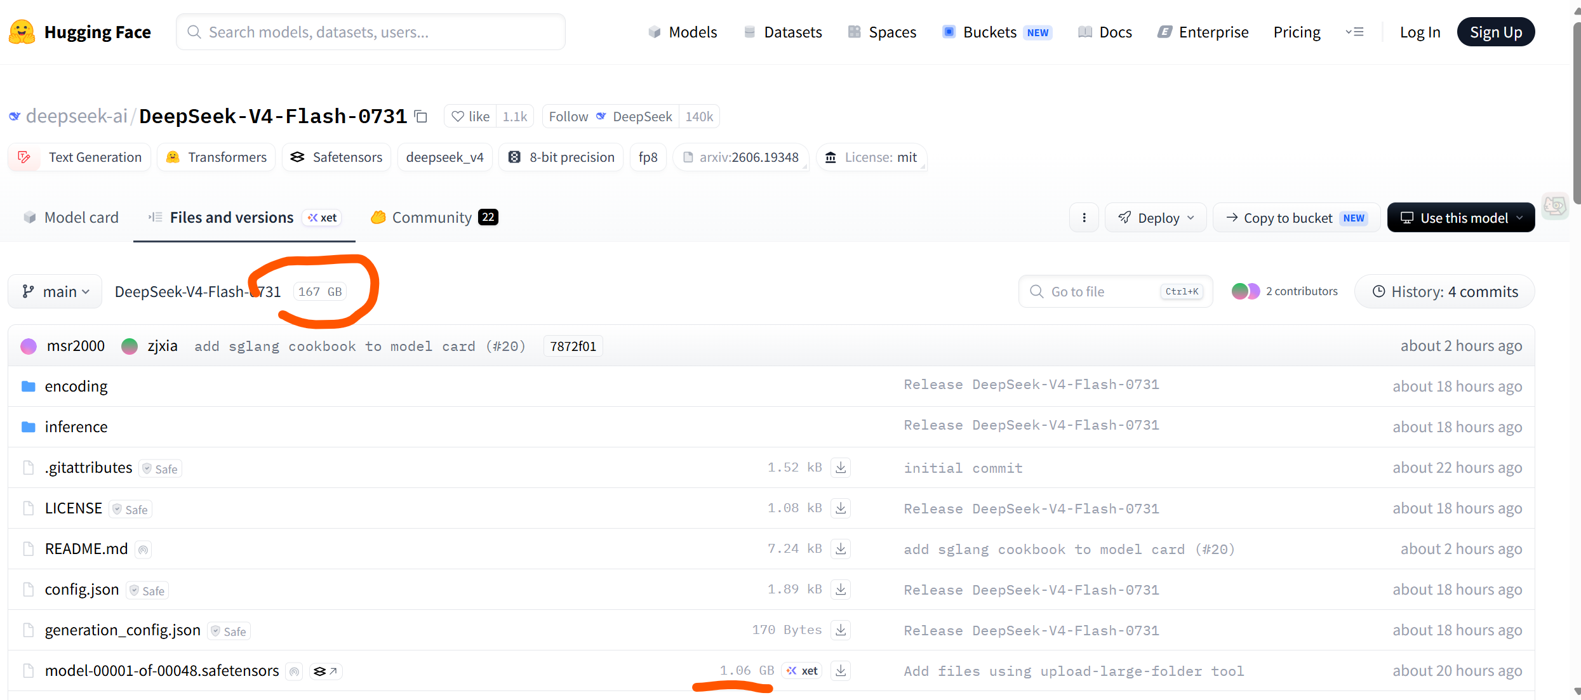This screenshot has width=1581, height=700.
Task: Open the 'initial commit' commit message
Action: [963, 468]
